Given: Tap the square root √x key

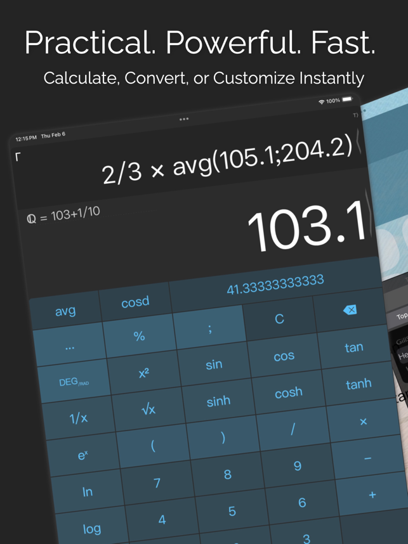Looking at the screenshot, I should [x=148, y=410].
